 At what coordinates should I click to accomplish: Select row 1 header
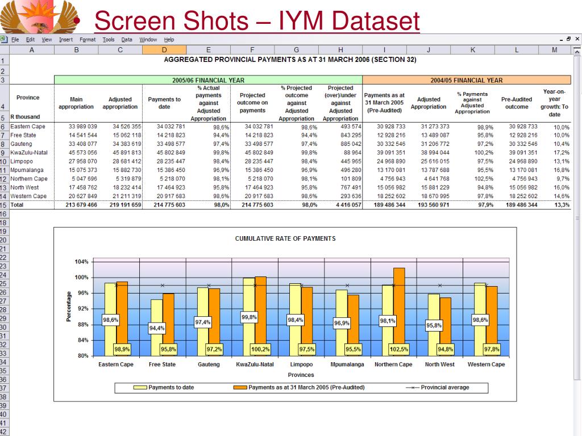point(5,61)
